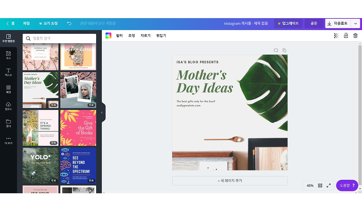Open the 요소 (Elements) panel

[8, 55]
